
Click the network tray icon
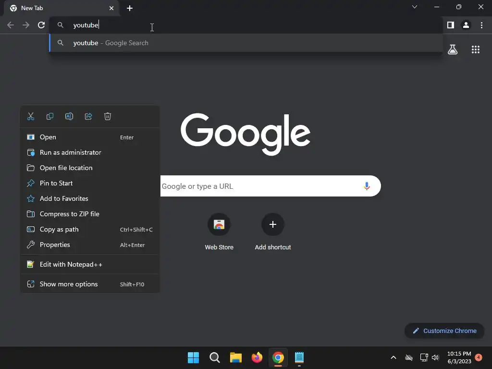tap(424, 357)
